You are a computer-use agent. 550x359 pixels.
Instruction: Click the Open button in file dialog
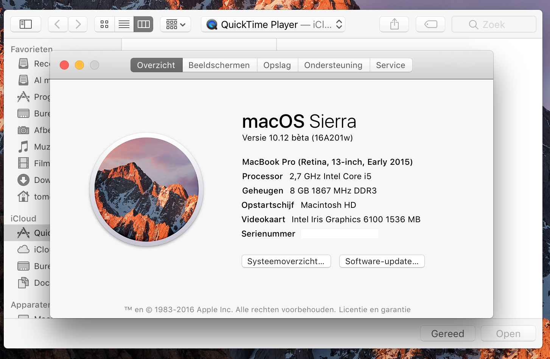[508, 333]
